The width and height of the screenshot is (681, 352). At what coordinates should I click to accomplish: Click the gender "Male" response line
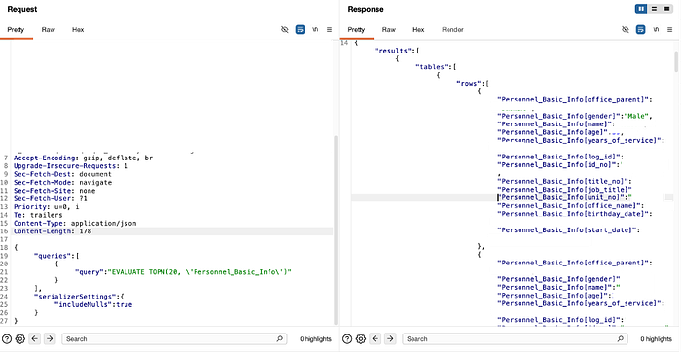point(575,116)
